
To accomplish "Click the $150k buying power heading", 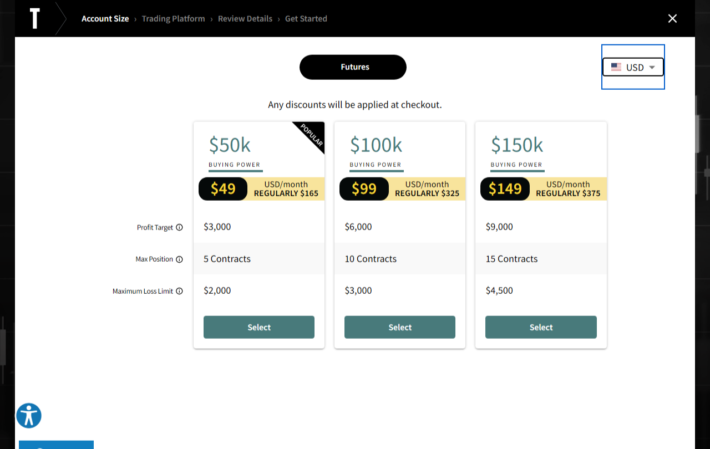I will (517, 145).
